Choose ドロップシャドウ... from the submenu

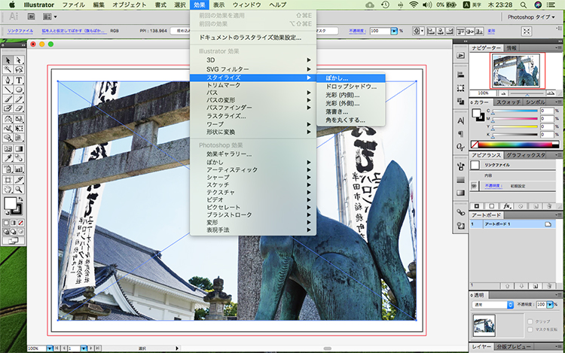(x=351, y=87)
